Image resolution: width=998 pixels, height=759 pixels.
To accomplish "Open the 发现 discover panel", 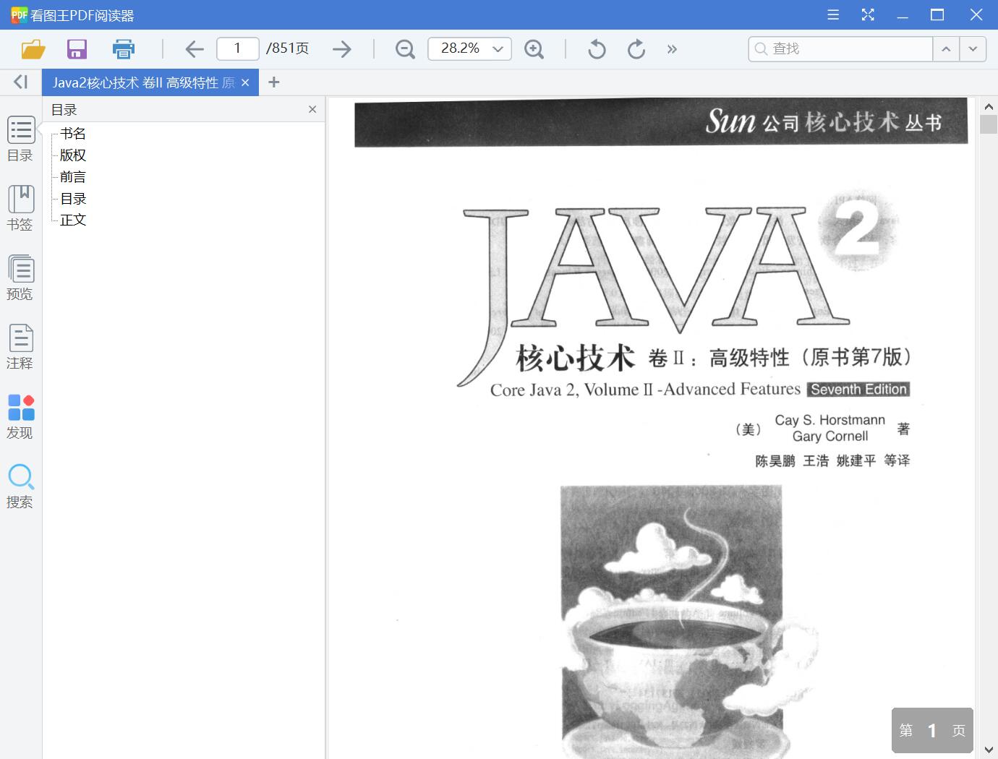I will (20, 417).
